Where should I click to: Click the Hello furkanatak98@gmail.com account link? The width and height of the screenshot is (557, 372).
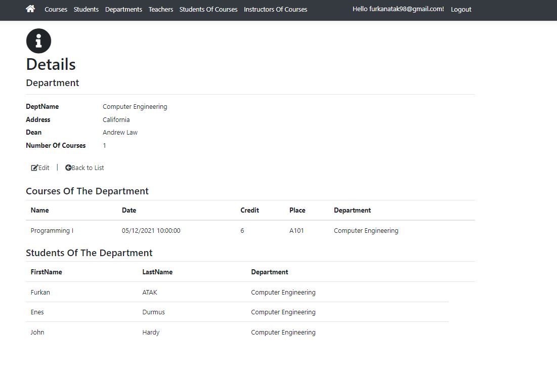coord(398,9)
